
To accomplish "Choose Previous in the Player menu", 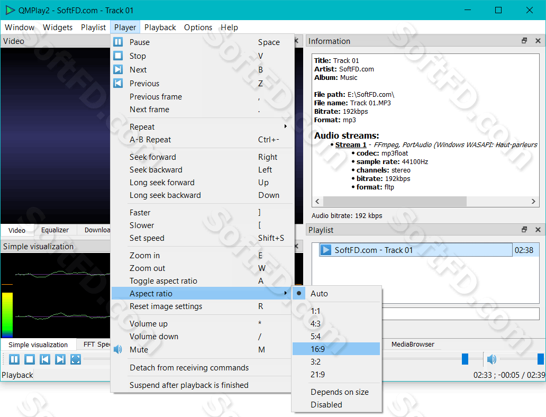I will click(x=203, y=83).
